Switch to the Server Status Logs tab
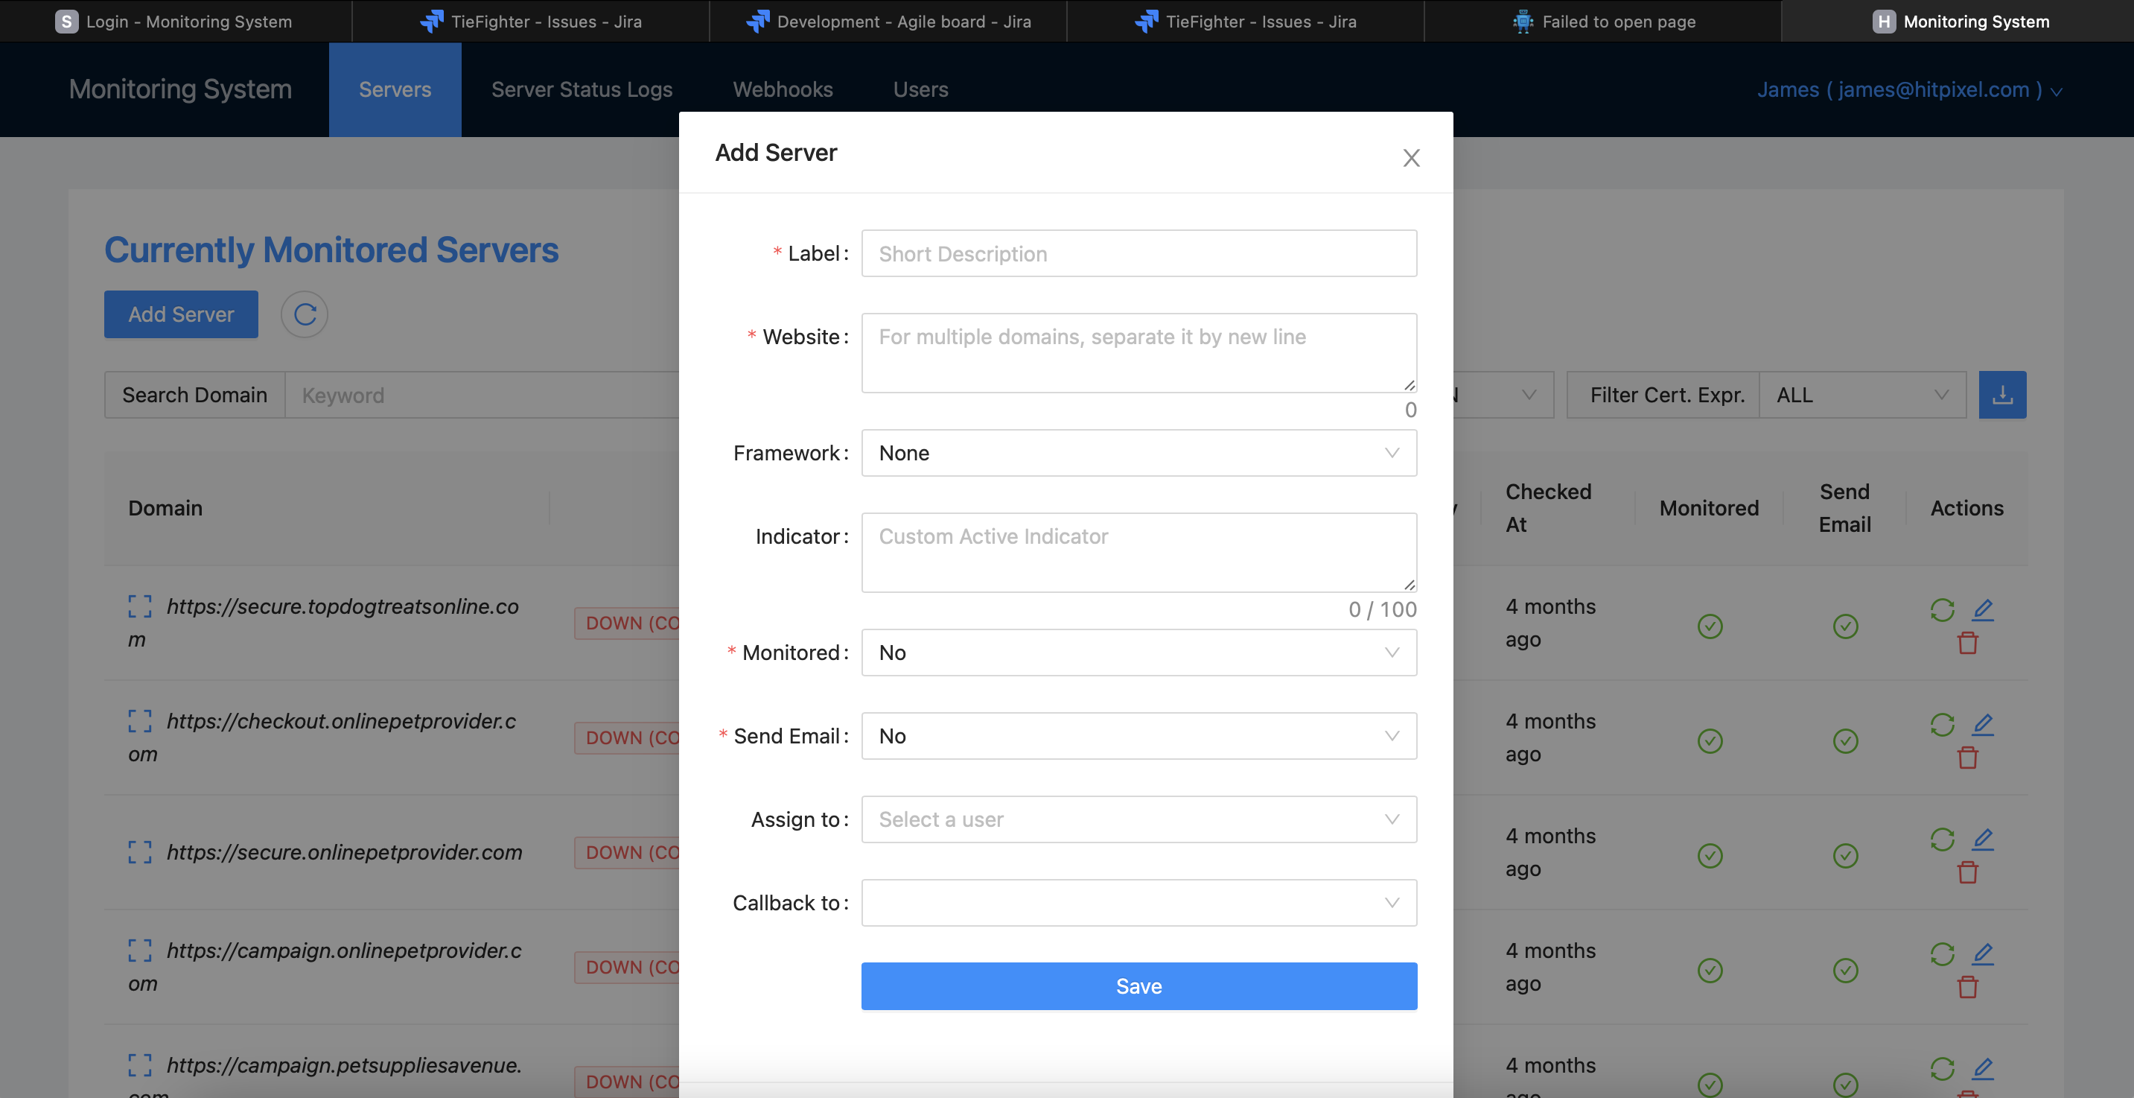Viewport: 2134px width, 1098px height. coord(582,88)
